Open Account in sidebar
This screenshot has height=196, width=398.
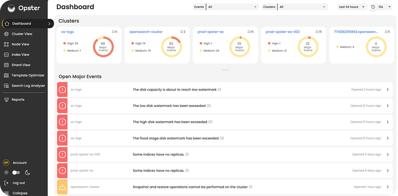pyautogui.click(x=19, y=163)
